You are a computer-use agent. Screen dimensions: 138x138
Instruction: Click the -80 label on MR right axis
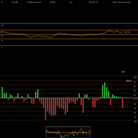(135, 117)
